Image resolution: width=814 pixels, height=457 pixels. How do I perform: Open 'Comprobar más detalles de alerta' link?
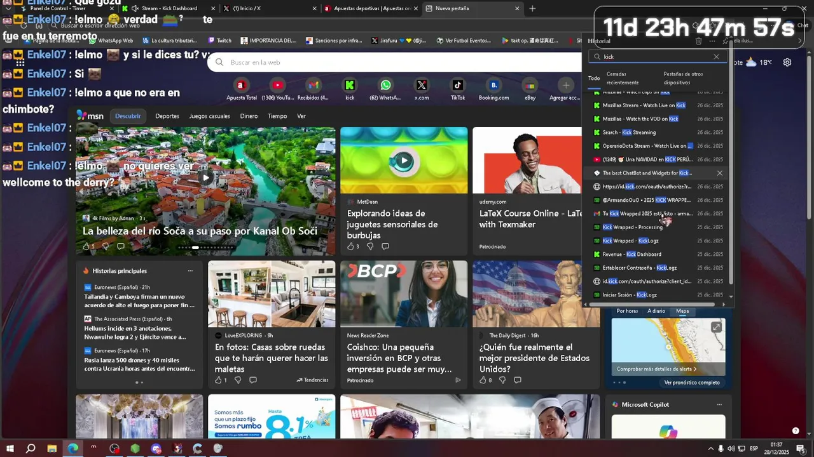click(656, 369)
